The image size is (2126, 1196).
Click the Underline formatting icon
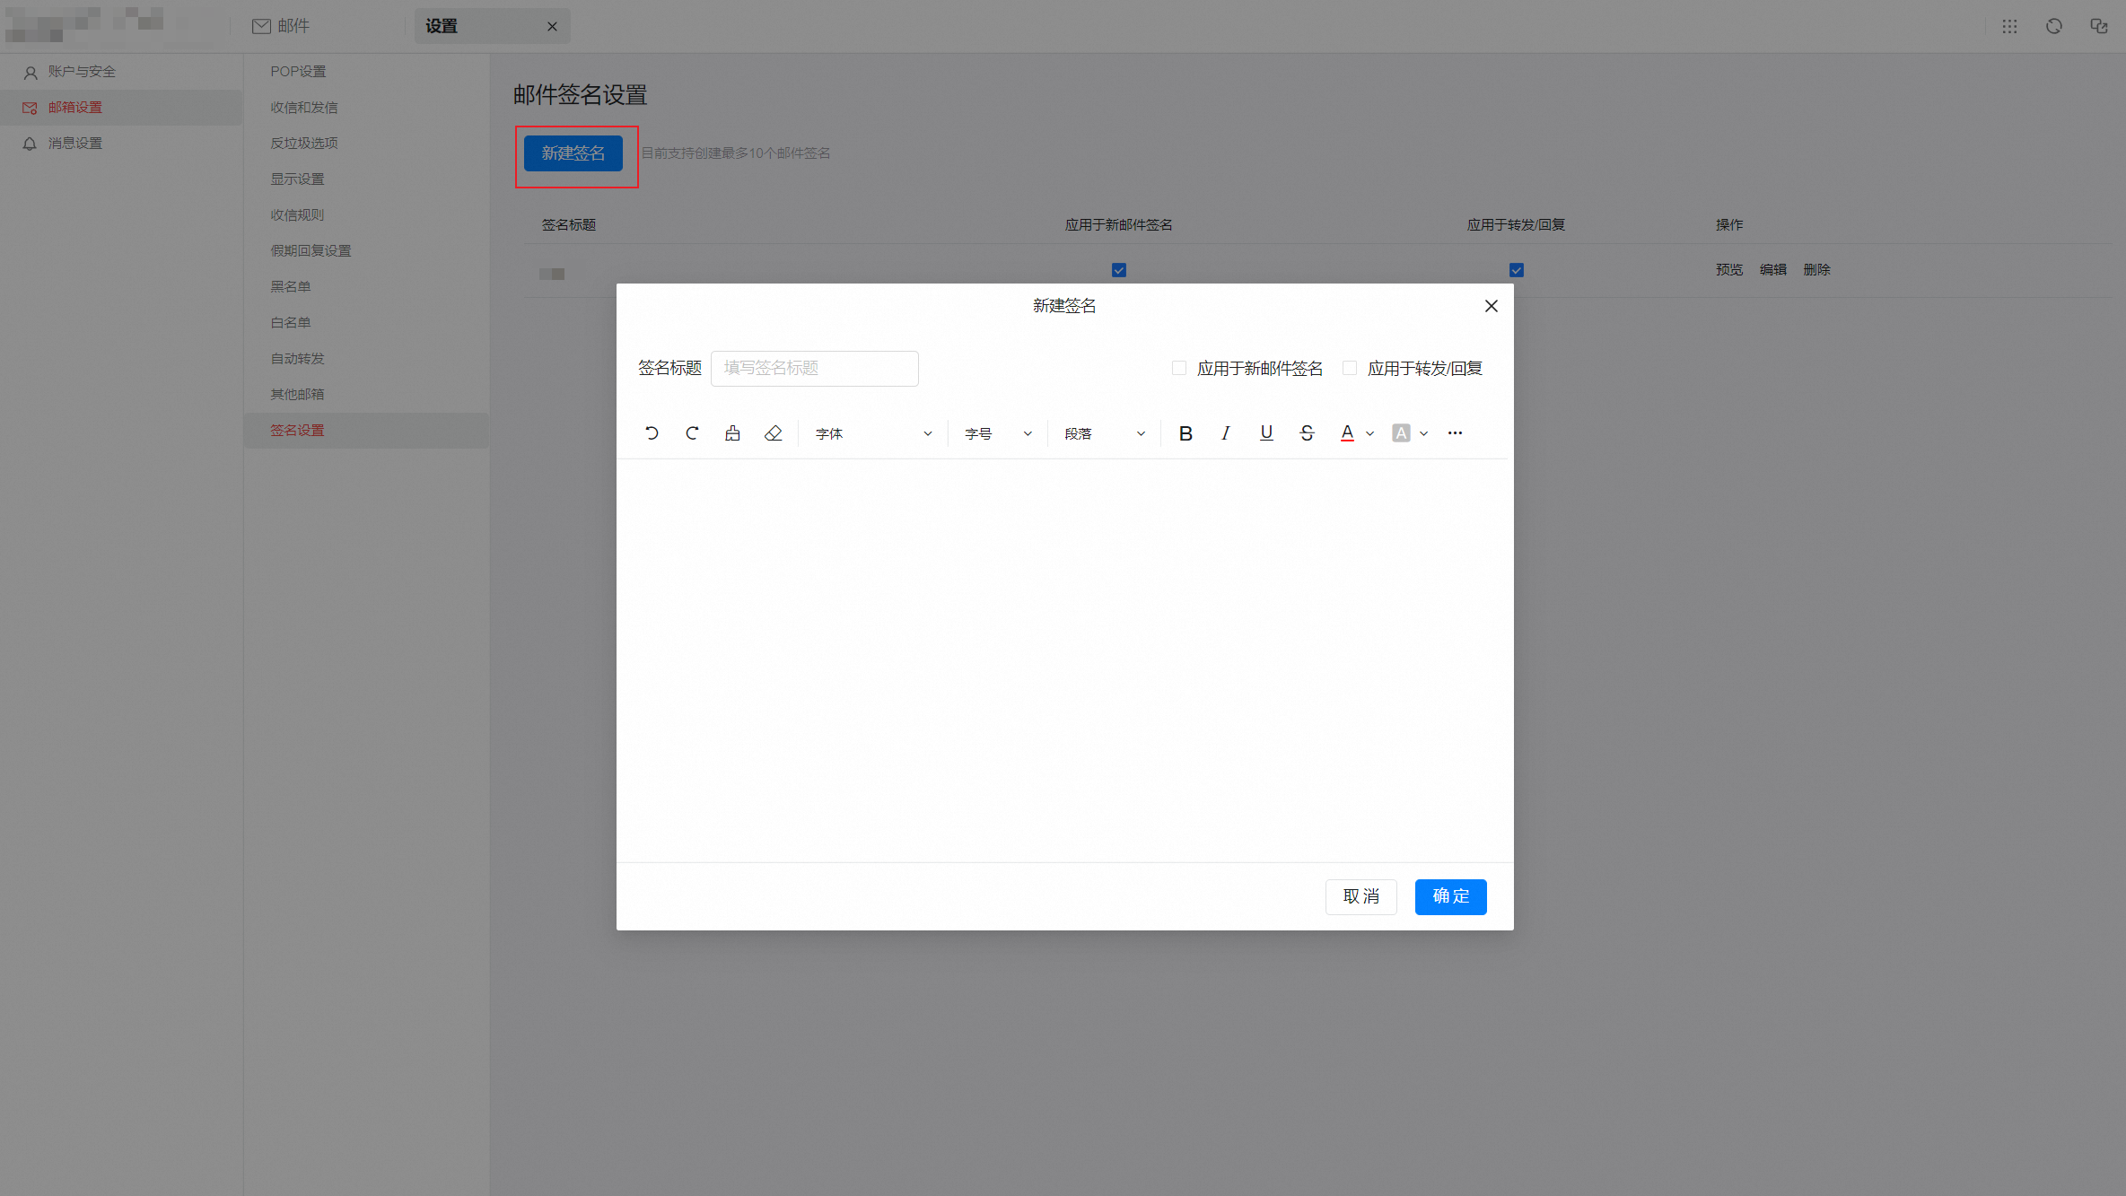[1266, 432]
